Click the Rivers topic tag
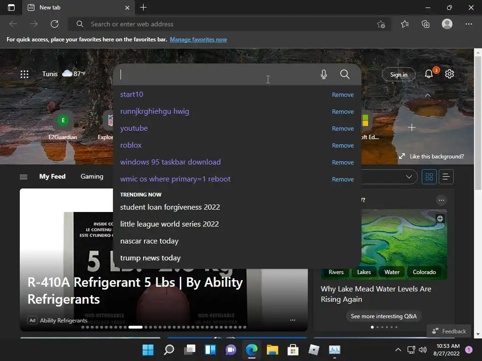Viewport: 482px width, 361px height. point(336,272)
